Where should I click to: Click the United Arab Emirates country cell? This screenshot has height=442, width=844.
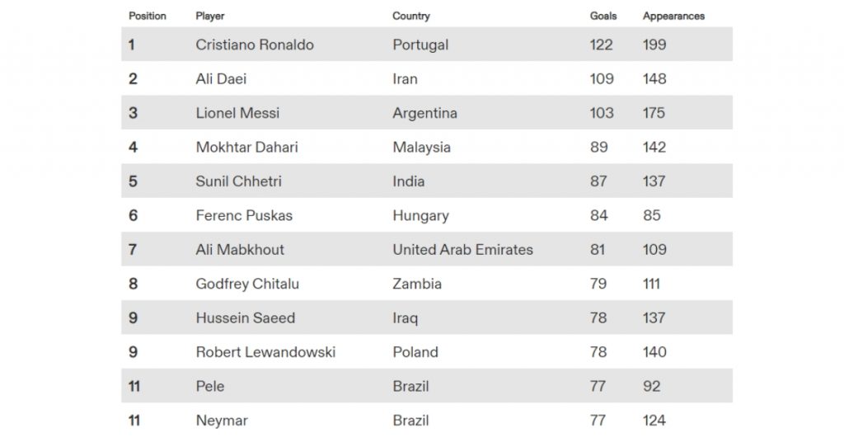point(463,250)
